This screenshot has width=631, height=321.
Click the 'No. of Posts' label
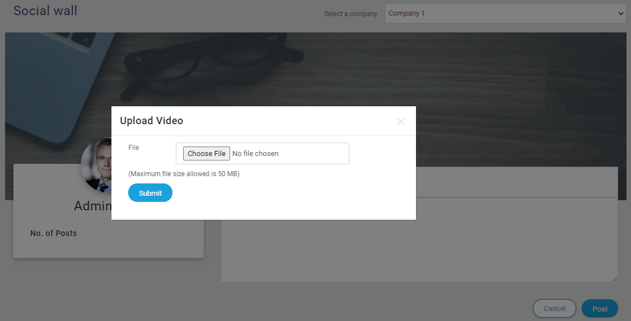53,233
